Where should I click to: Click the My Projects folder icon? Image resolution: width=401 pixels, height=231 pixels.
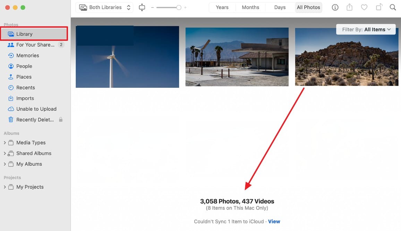(x=11, y=187)
